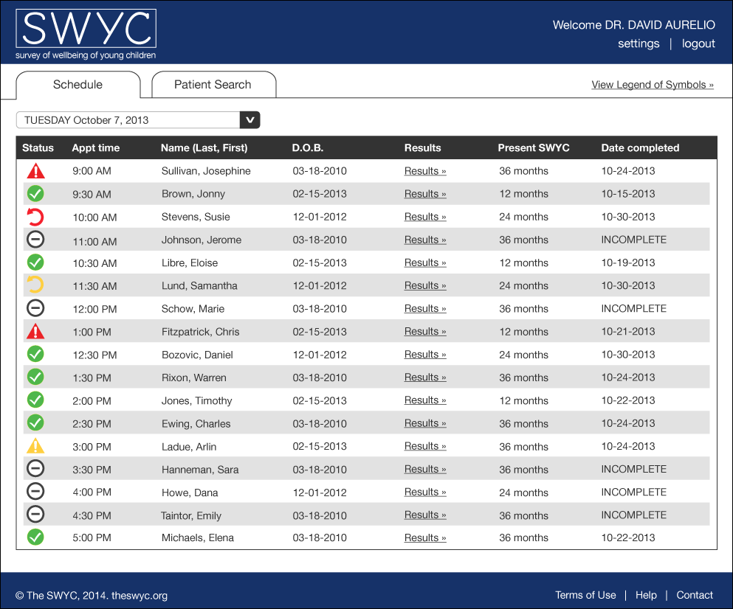The height and width of the screenshot is (609, 733).
Task: Click the D.O.B. column header
Action: pos(308,148)
